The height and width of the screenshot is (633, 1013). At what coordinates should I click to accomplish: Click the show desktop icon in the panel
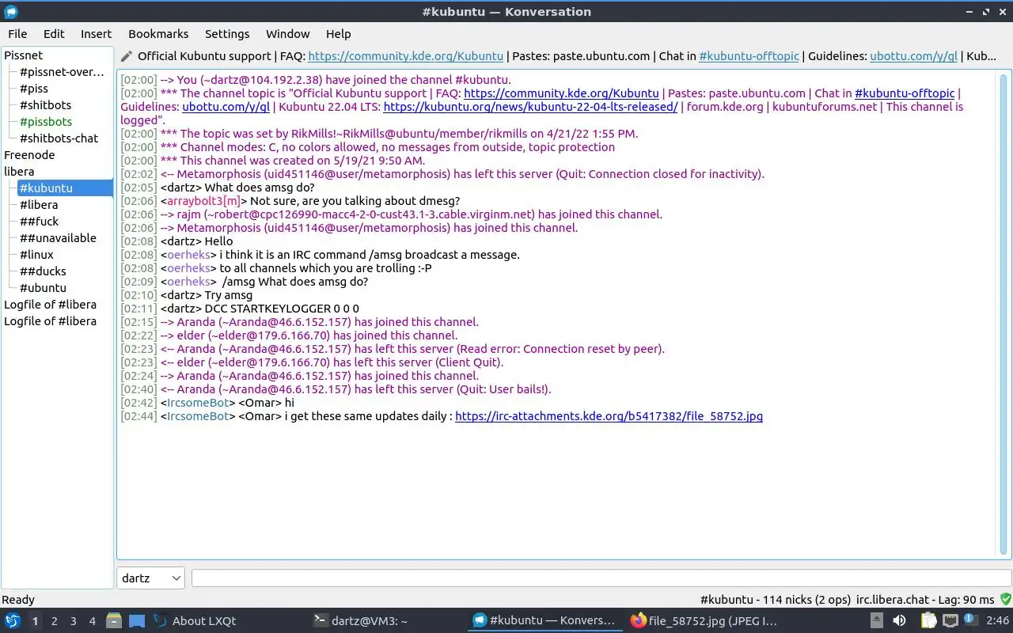click(137, 620)
